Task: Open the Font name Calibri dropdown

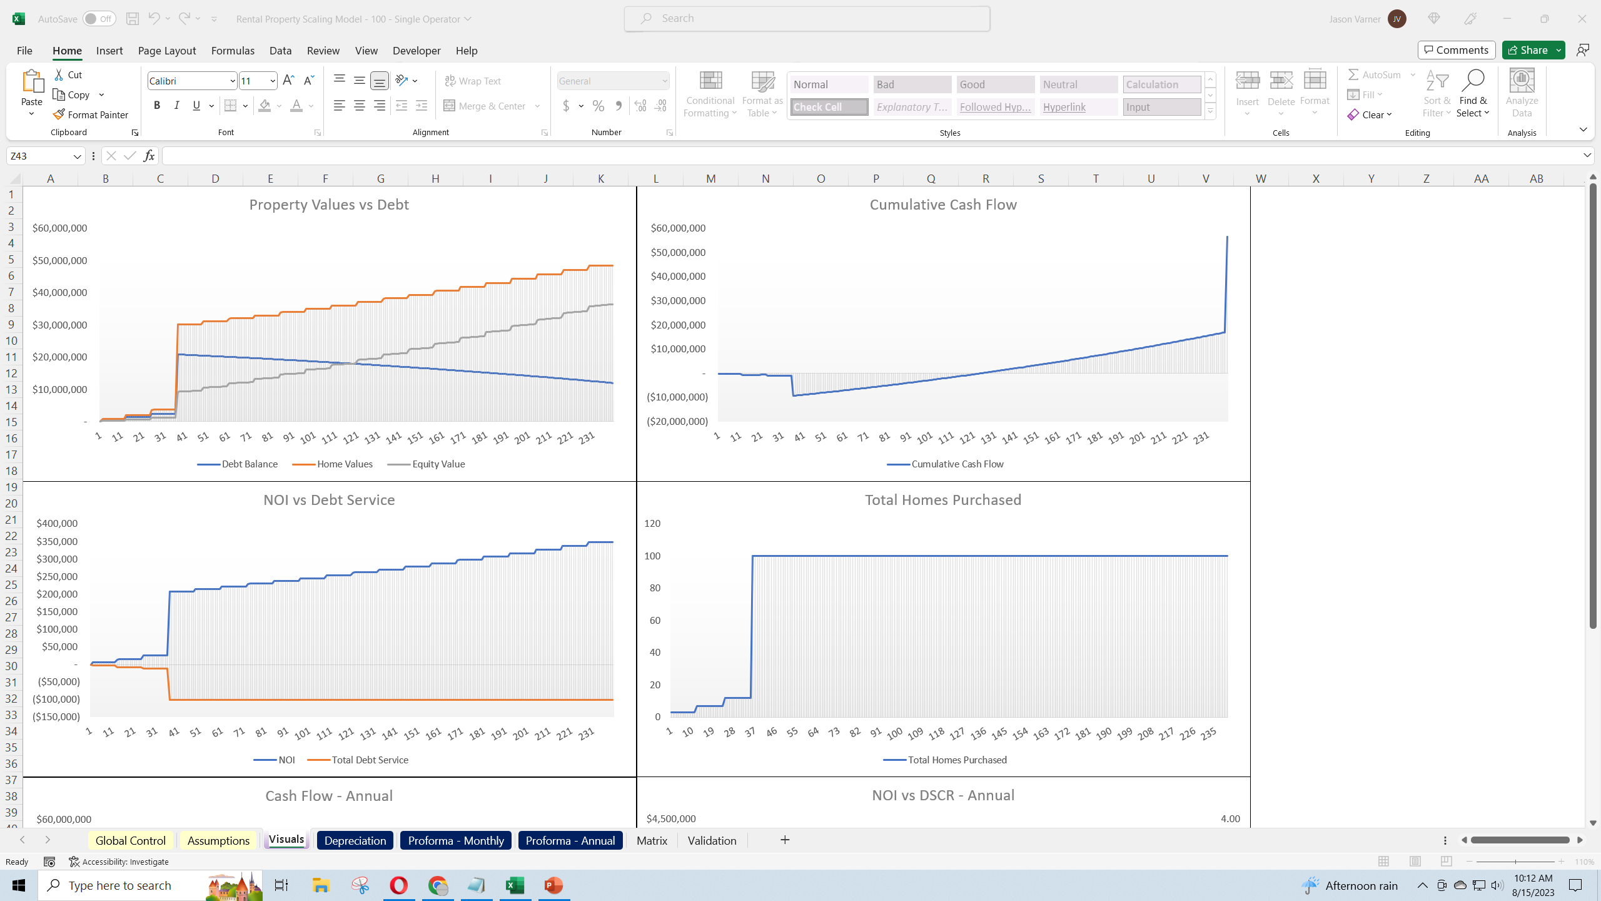Action: [x=233, y=81]
